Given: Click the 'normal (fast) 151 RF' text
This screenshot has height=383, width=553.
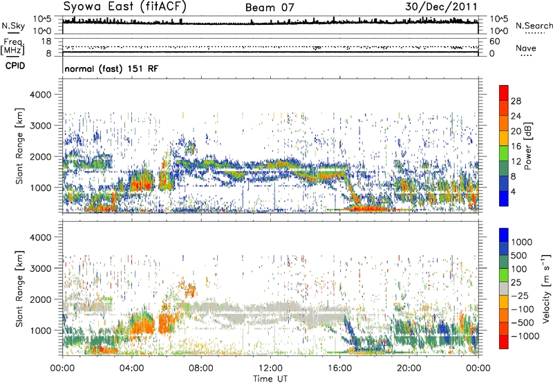Looking at the screenshot, I should pos(111,68).
